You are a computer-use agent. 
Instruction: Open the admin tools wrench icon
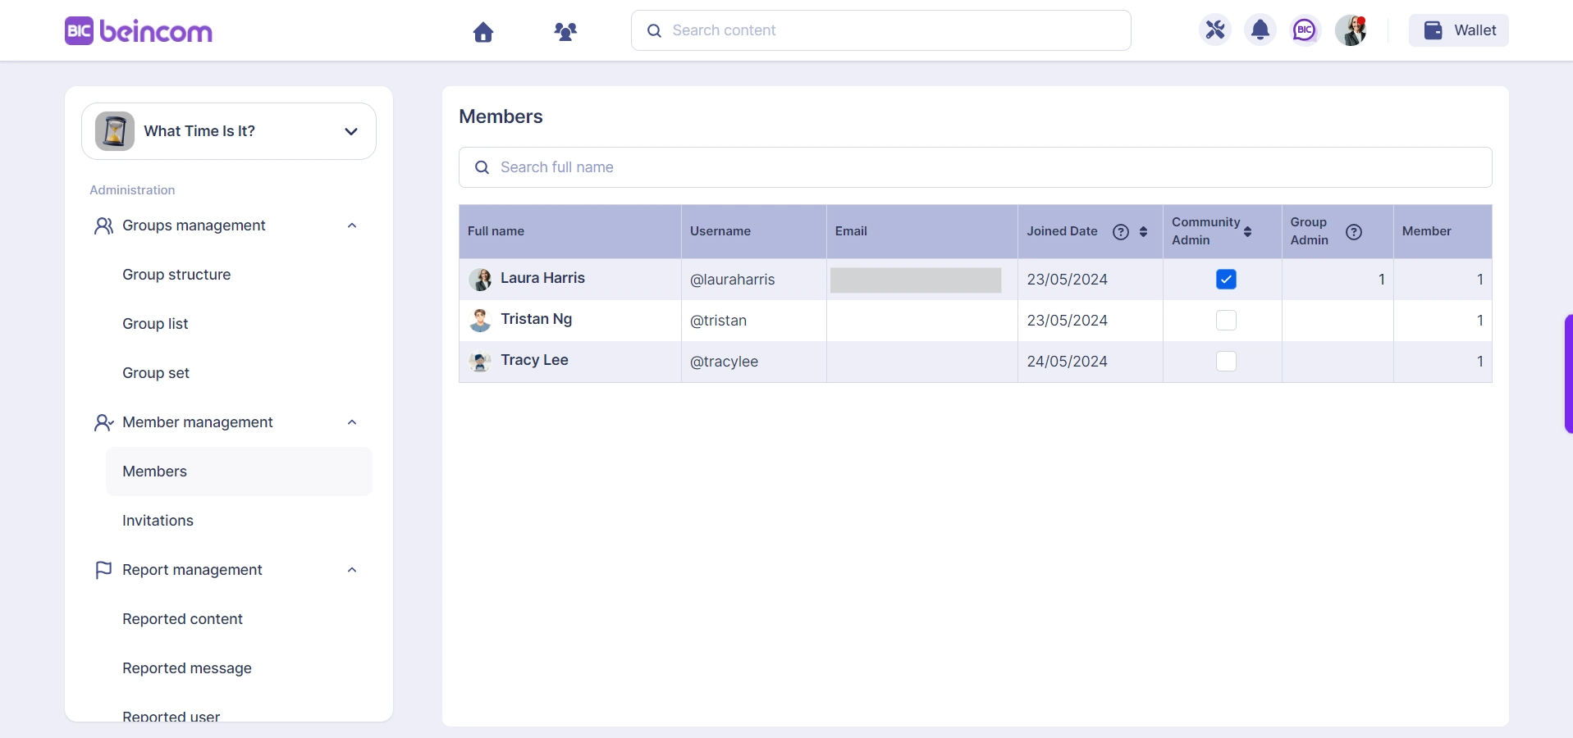tap(1215, 30)
